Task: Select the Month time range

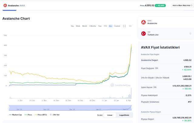Action: click(x=85, y=26)
